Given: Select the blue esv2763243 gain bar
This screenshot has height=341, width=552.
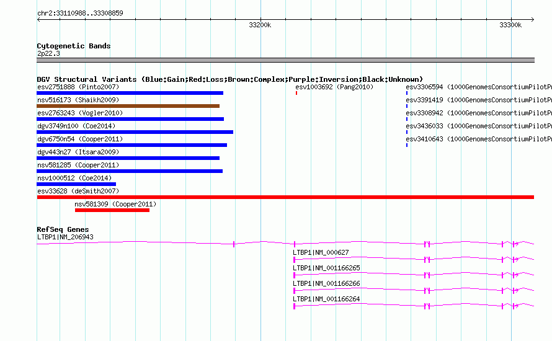Looking at the screenshot, I should point(130,119).
